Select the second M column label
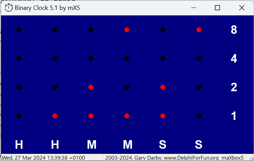Screen dimensions: 254x161 click(128, 145)
